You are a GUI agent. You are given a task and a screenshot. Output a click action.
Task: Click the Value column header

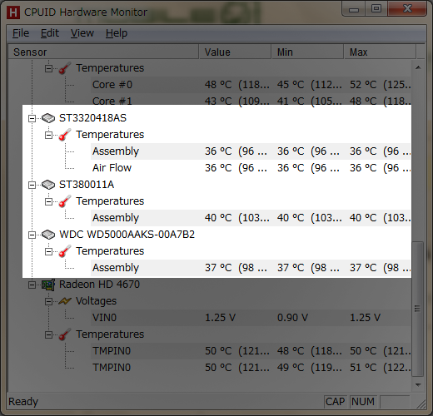235,52
